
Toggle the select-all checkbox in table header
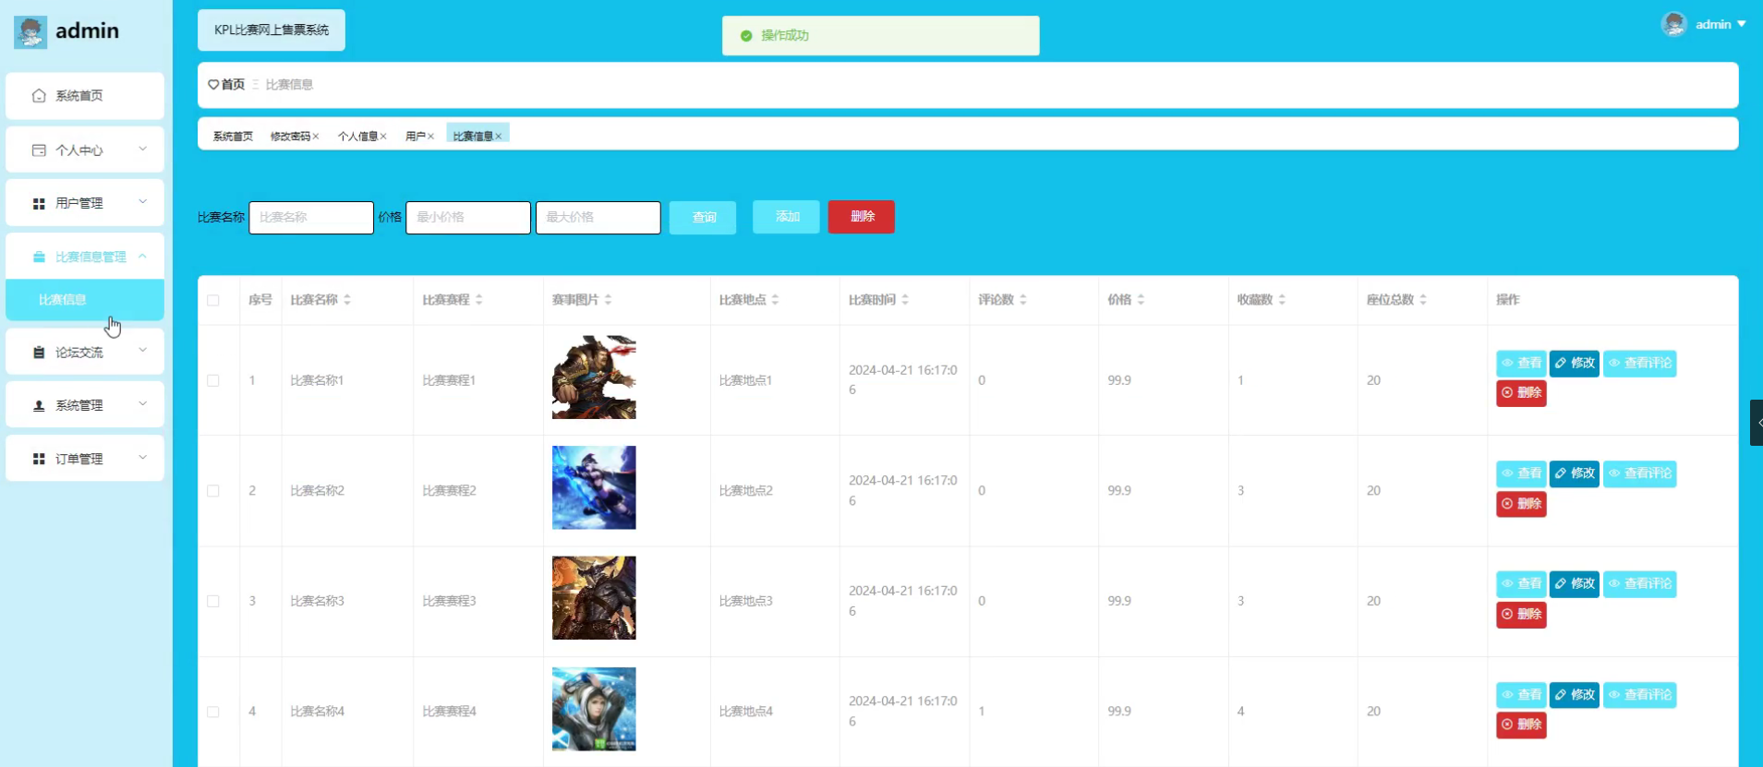[213, 300]
